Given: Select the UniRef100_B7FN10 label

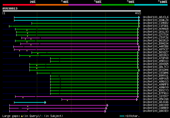Looking at the screenshot, I should tap(156, 93).
